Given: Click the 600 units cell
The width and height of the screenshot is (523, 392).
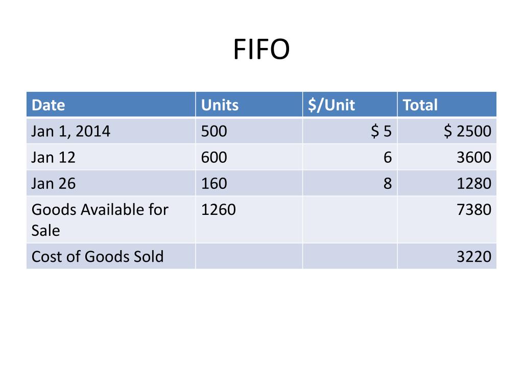Looking at the screenshot, I should [214, 157].
